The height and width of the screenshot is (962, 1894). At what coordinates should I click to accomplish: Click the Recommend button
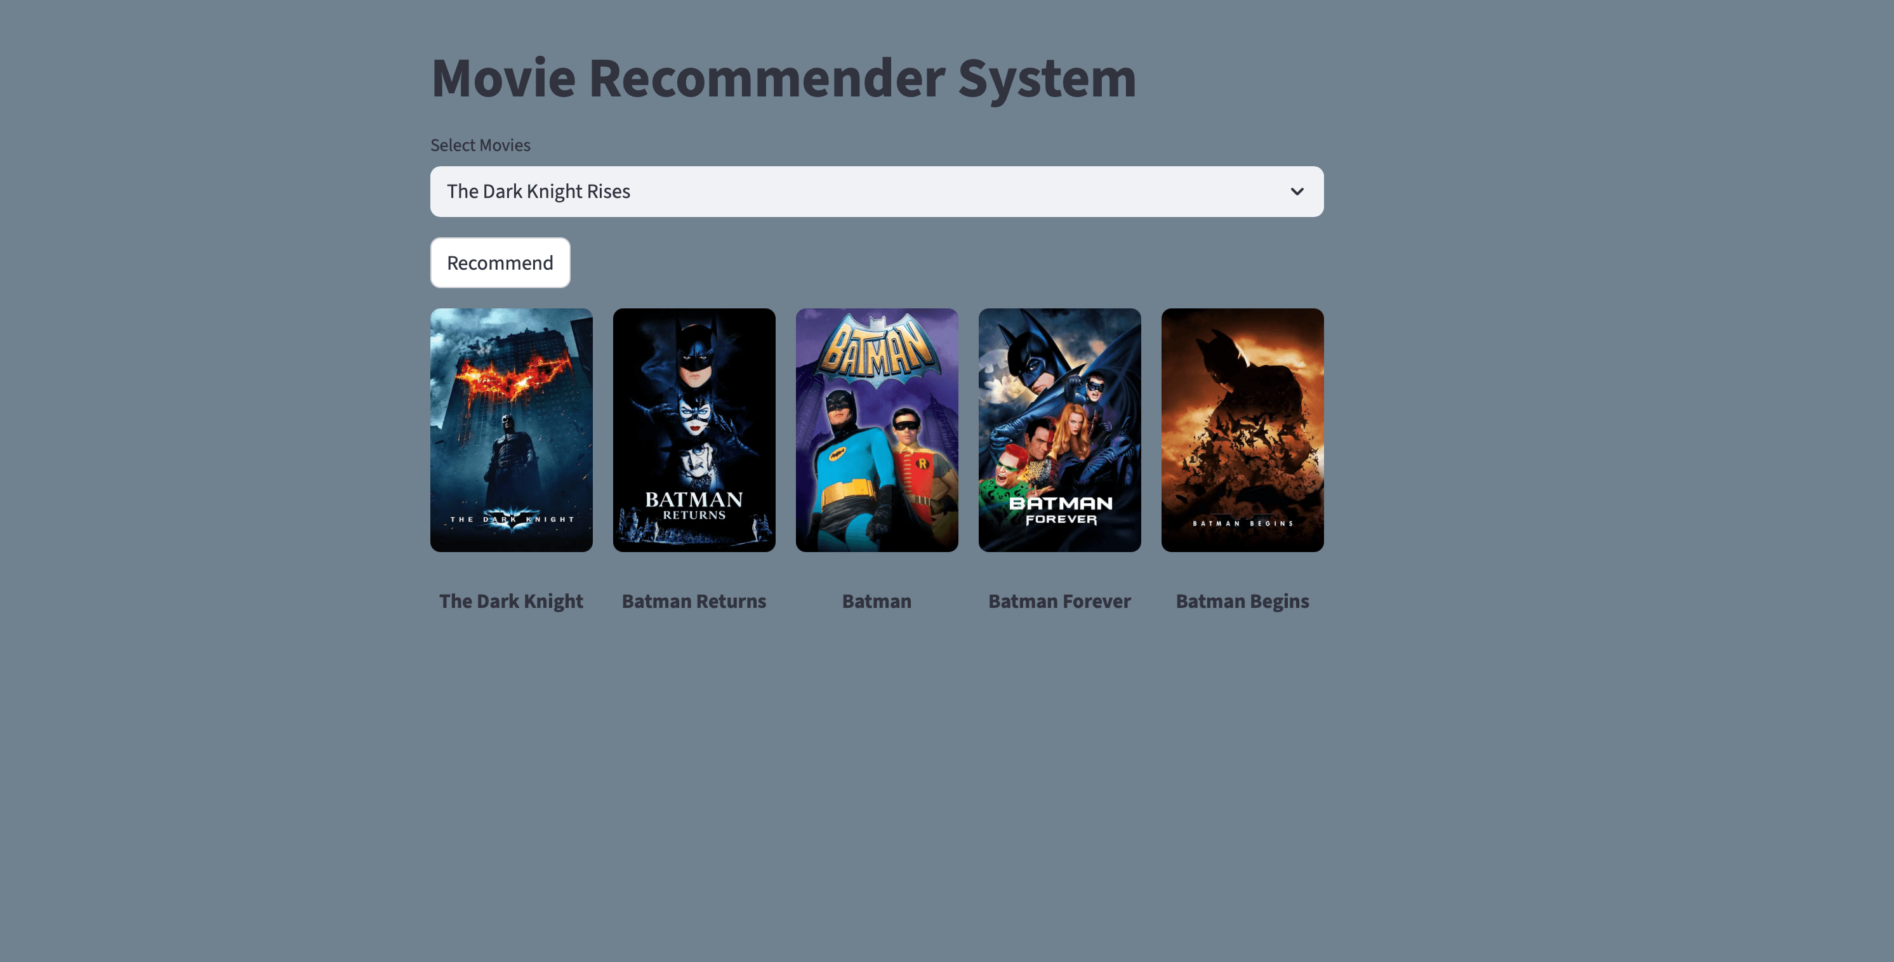pyautogui.click(x=500, y=262)
